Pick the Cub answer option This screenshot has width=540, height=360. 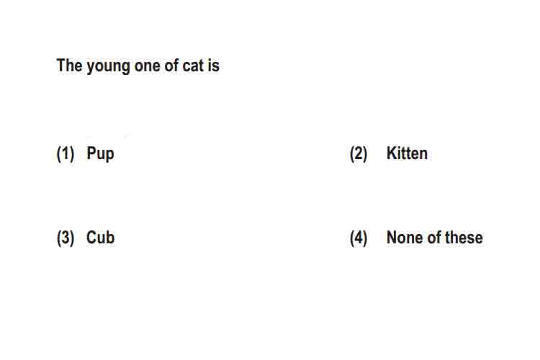[100, 238]
